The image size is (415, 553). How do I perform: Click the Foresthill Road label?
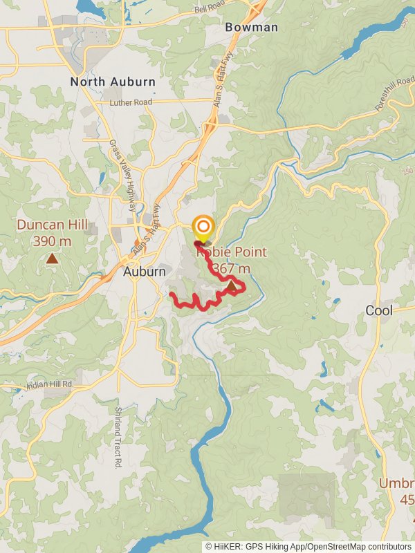tap(394, 93)
